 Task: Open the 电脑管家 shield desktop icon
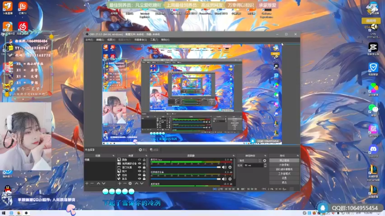[x=373, y=69]
